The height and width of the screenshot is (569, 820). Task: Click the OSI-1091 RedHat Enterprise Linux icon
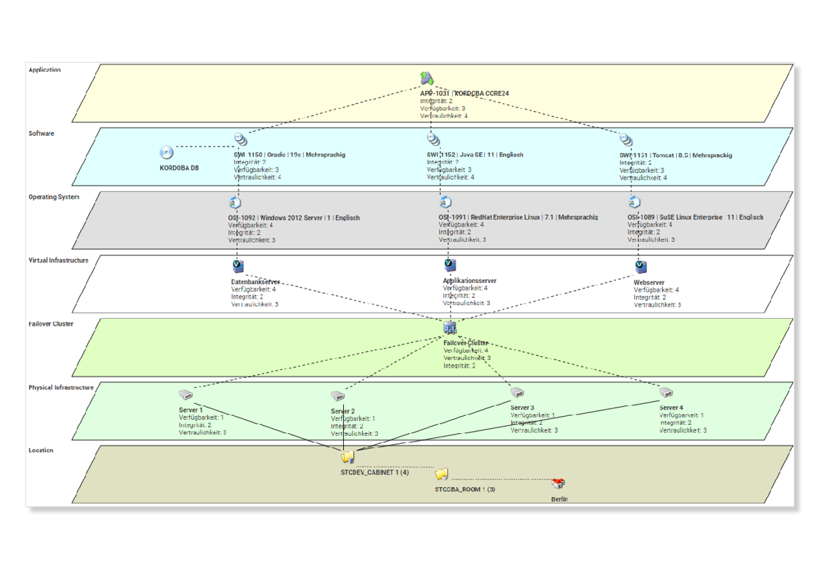tap(446, 202)
